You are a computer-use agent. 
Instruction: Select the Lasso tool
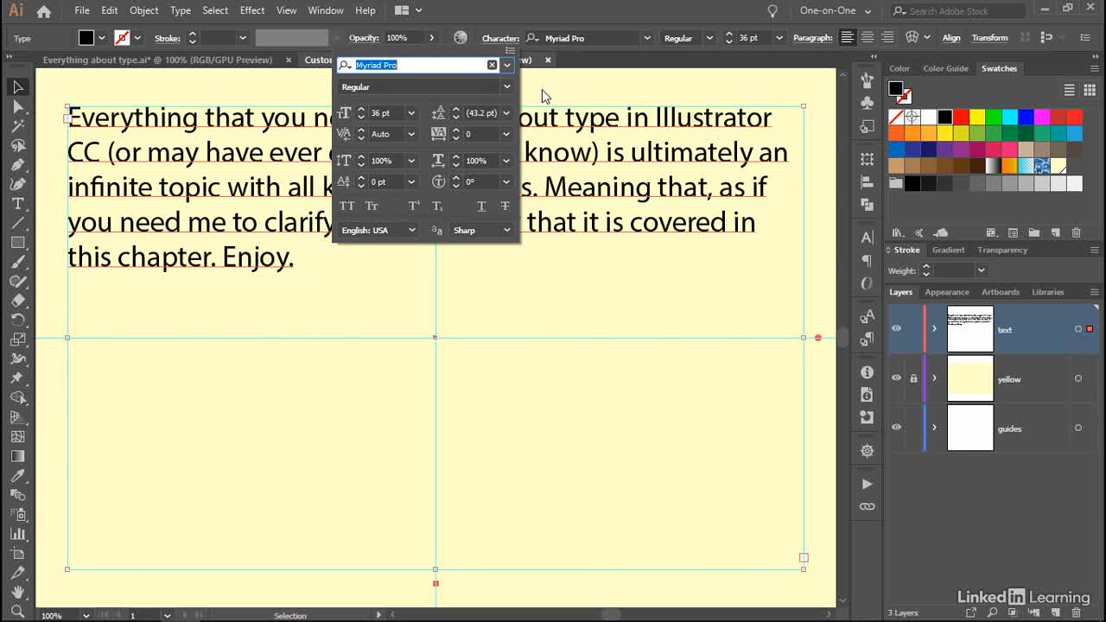point(17,145)
